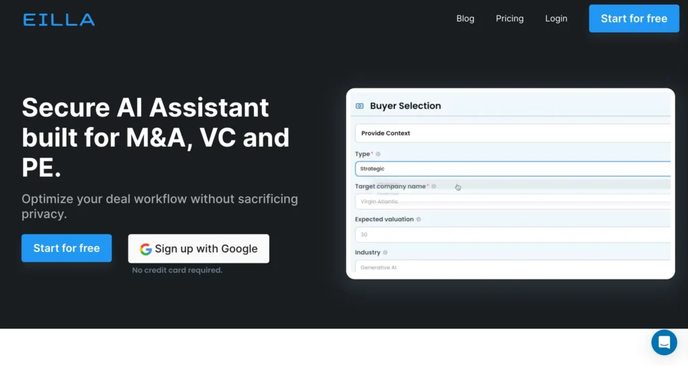Go to the Pricing page
The width and height of the screenshot is (688, 366).
point(509,19)
